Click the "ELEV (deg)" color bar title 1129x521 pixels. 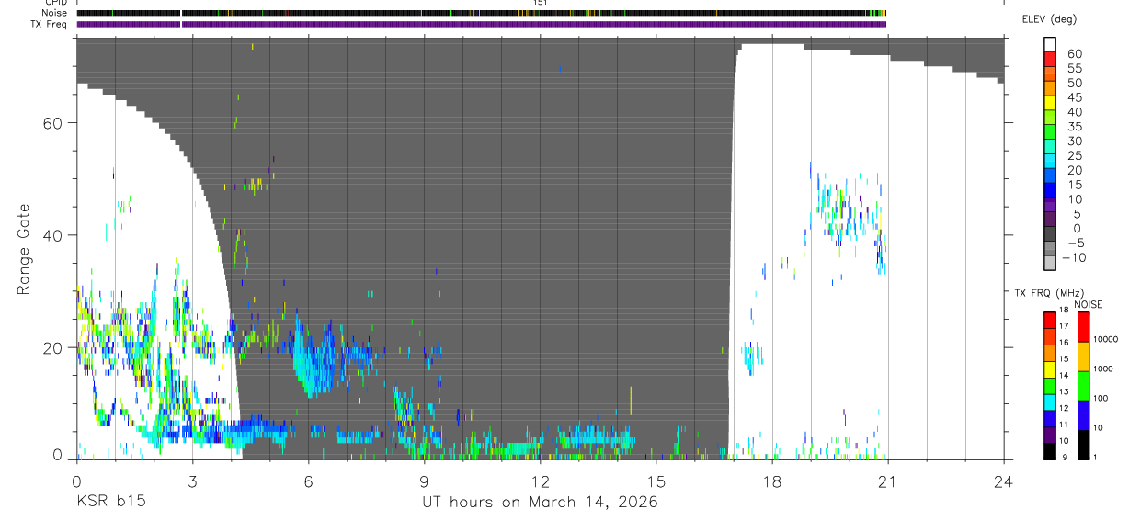(1048, 19)
